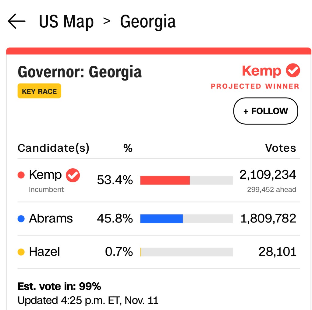Click the PROJECTED WINNER label
Image resolution: width=312 pixels, height=310 pixels.
coord(255,86)
